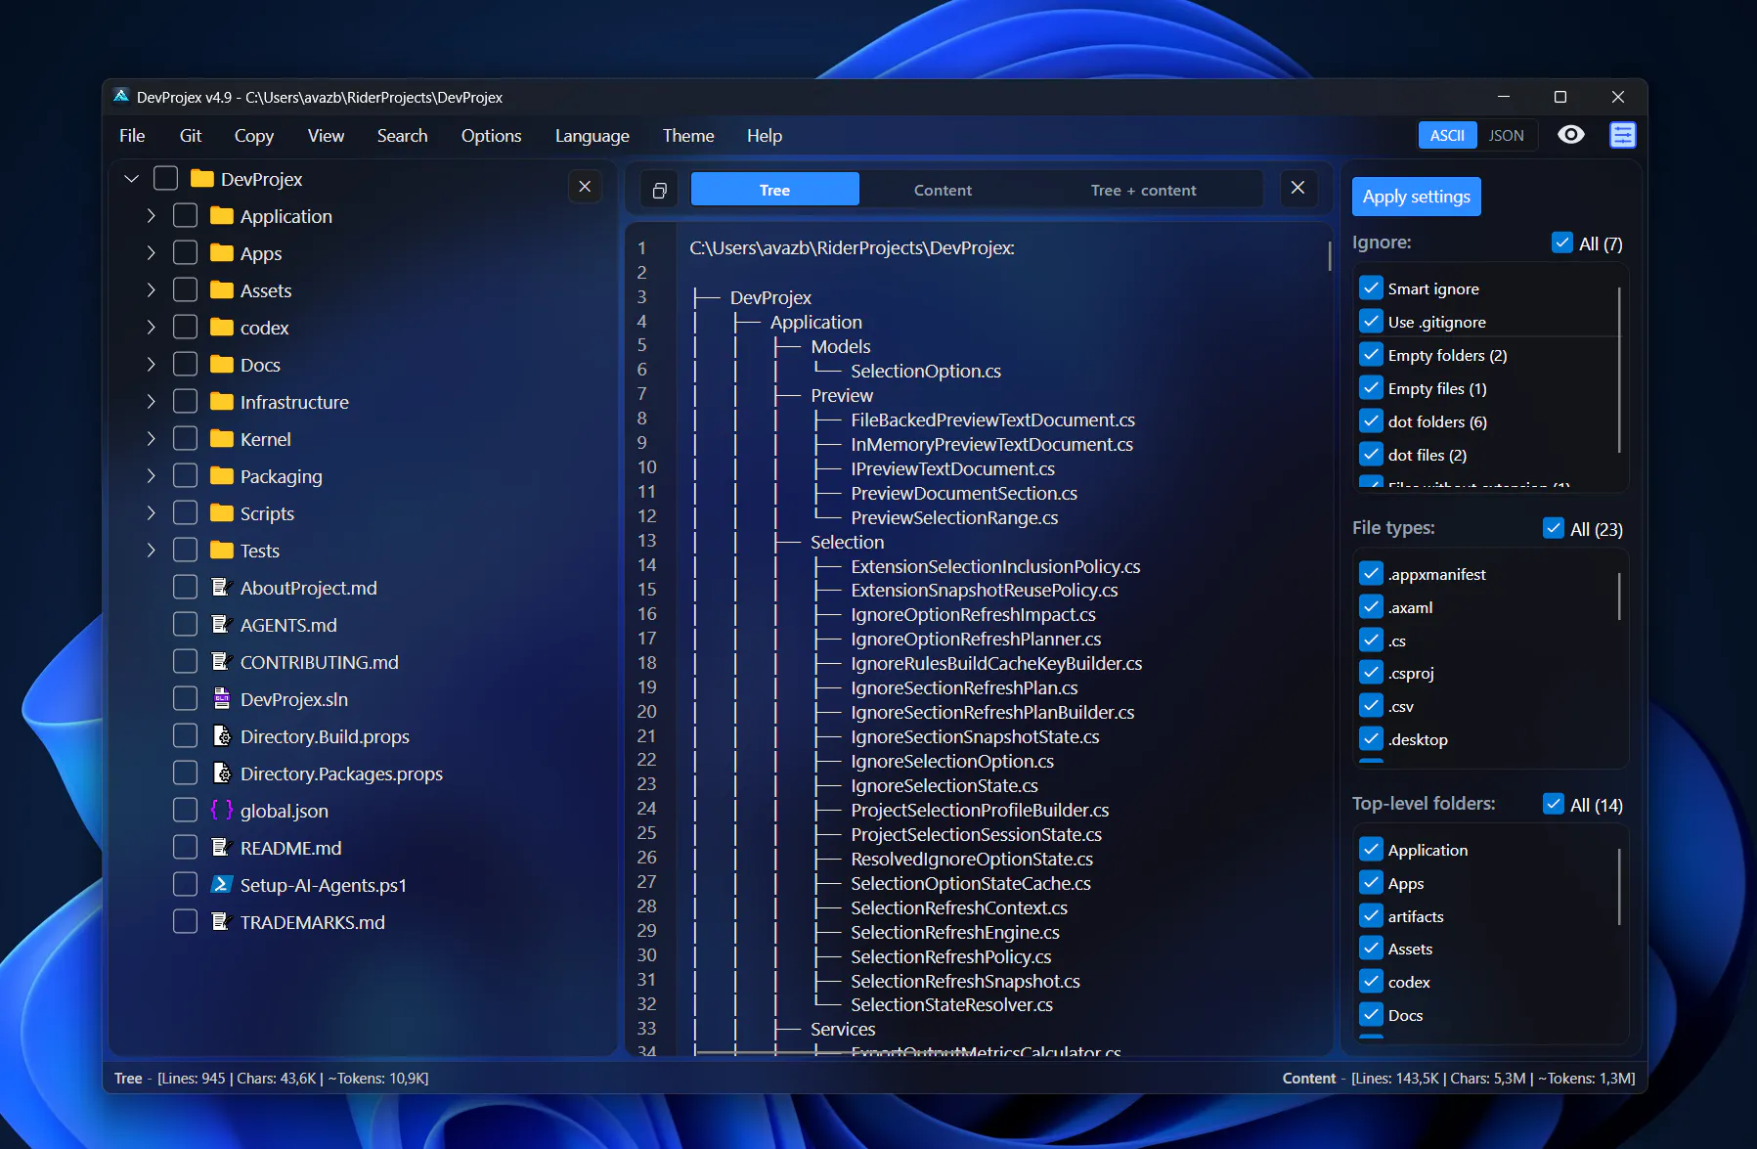
Task: Click the Docs folder icon
Action: (222, 364)
